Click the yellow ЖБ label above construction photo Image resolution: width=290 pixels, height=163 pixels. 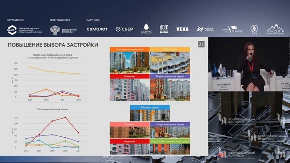pos(170,49)
